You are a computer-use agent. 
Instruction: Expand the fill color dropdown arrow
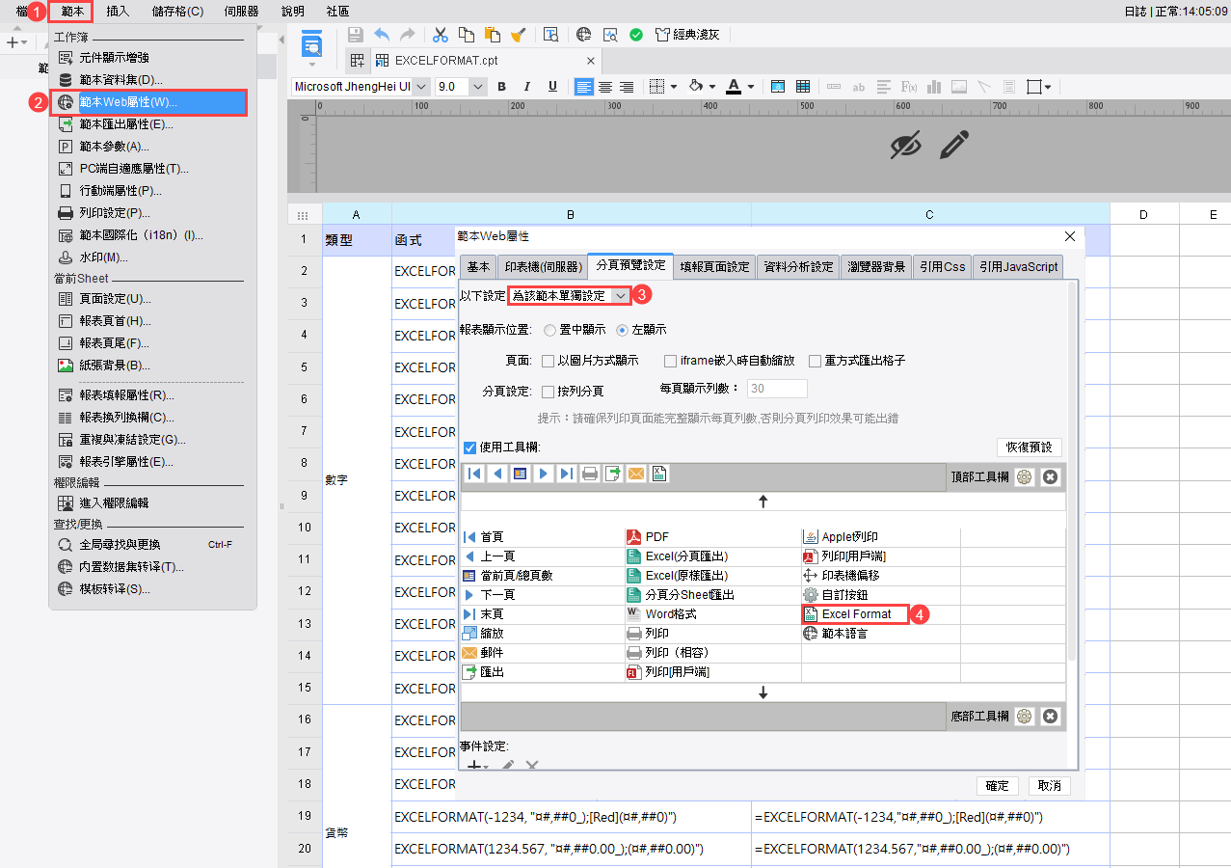tap(712, 87)
